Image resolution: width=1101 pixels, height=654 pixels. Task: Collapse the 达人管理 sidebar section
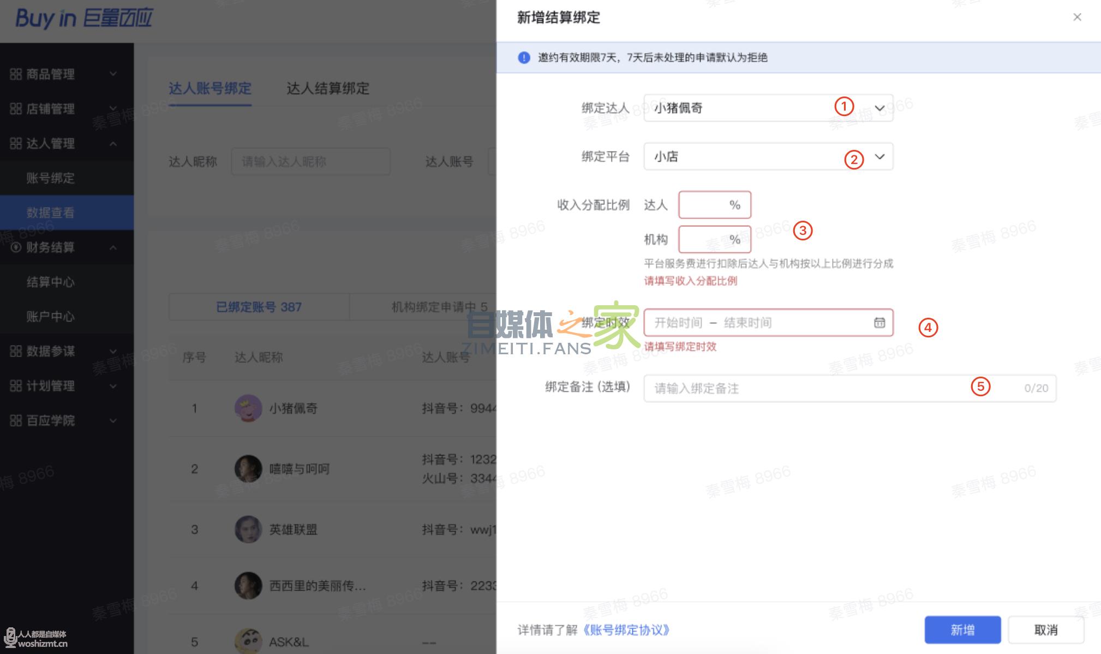113,144
